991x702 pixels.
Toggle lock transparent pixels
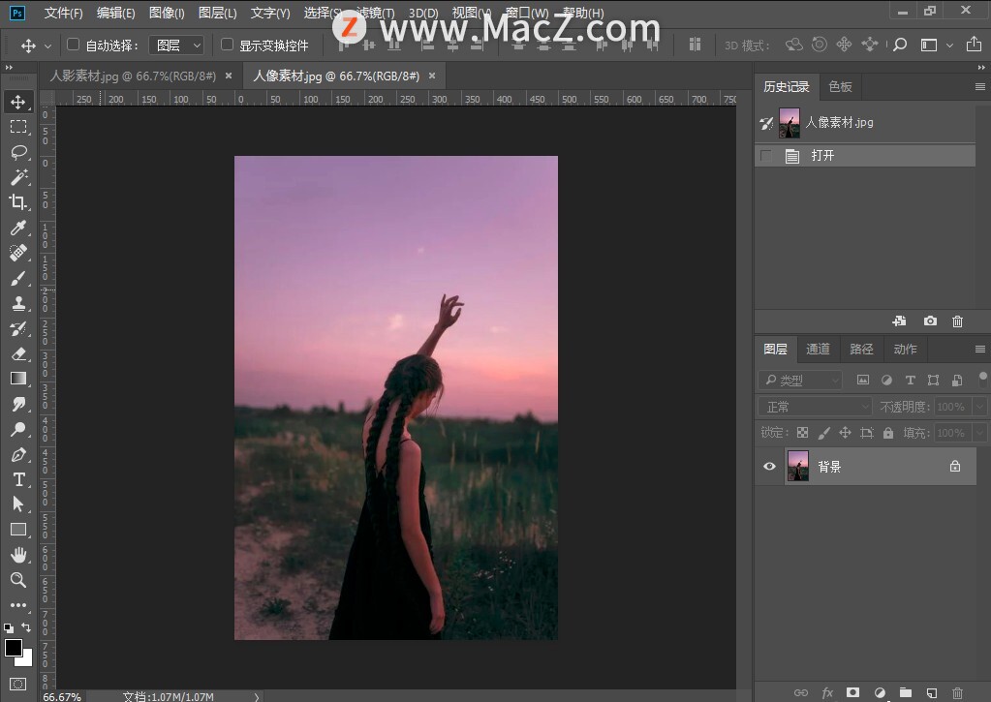[803, 433]
